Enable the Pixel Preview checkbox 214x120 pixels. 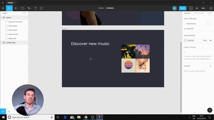(x=185, y=24)
